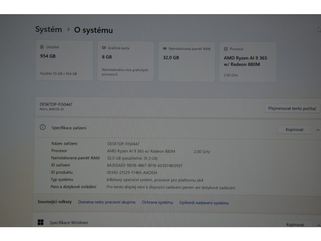
Task: Click the Nitro ANV16-61 model text
Action: 52,109
